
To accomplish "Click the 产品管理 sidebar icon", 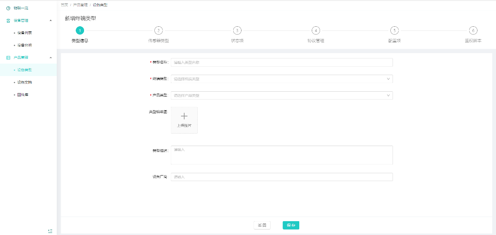I will [x=8, y=58].
